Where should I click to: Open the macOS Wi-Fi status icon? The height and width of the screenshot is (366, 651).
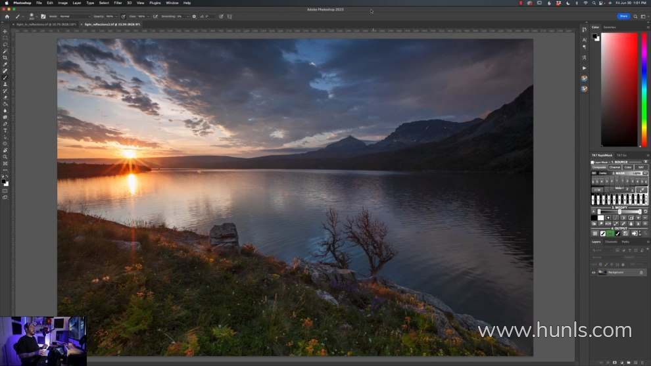point(585,3)
